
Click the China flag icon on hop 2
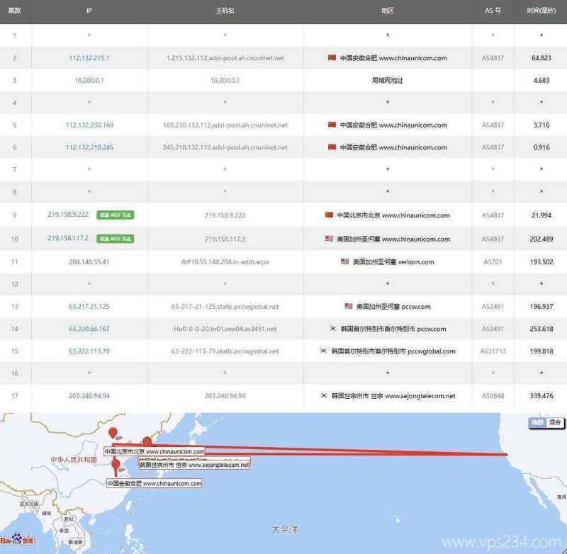331,57
